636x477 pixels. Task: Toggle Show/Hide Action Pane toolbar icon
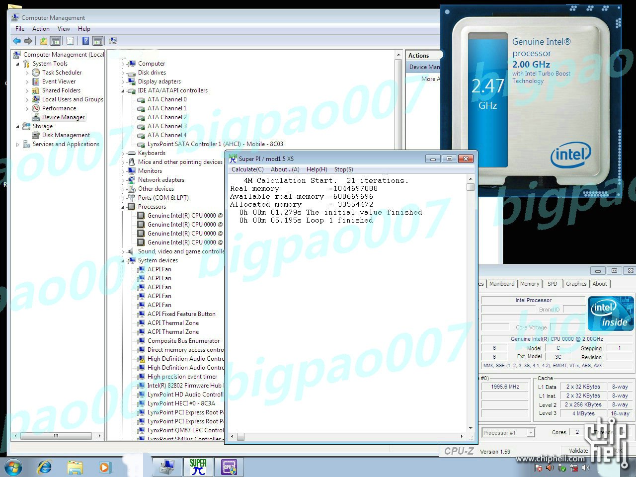pyautogui.click(x=97, y=41)
